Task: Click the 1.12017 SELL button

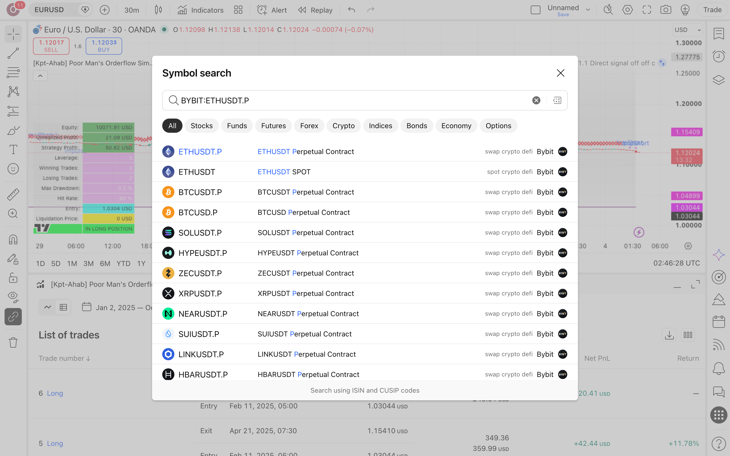Action: coord(51,46)
